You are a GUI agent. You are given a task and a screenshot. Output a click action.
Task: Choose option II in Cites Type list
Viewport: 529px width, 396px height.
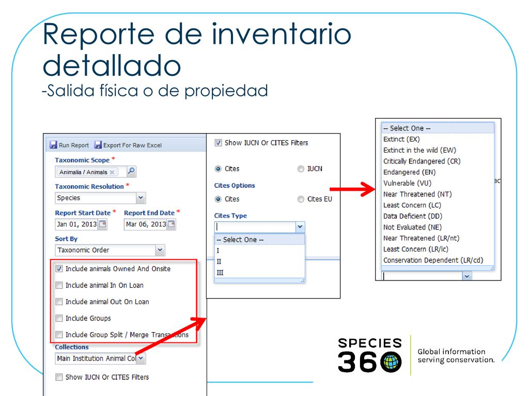click(x=259, y=261)
